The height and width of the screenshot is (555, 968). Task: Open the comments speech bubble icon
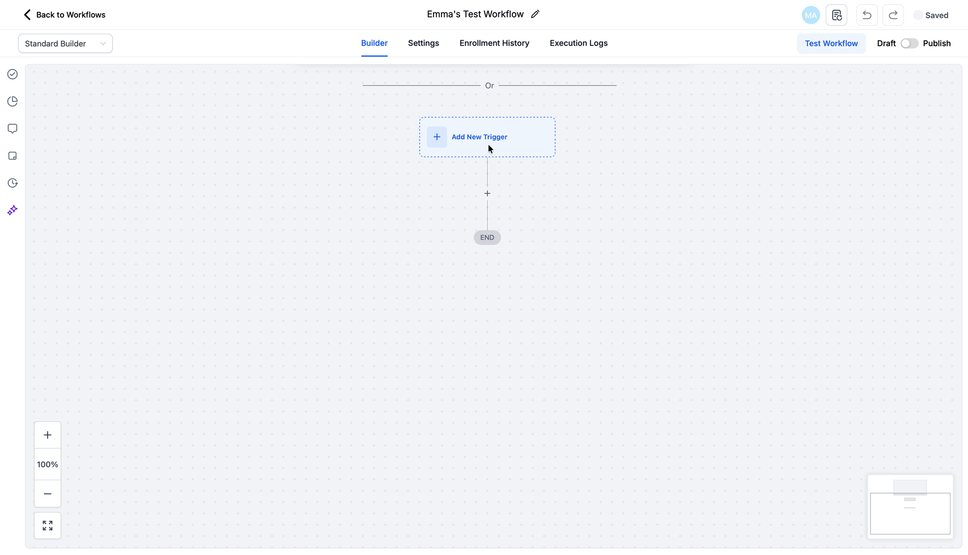12,129
